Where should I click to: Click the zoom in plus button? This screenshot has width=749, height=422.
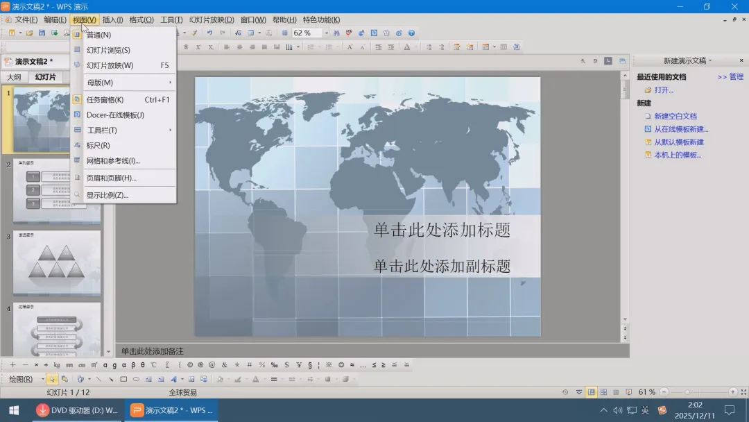coord(733,392)
